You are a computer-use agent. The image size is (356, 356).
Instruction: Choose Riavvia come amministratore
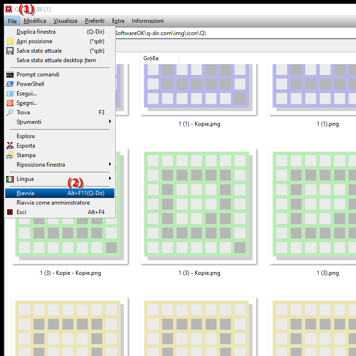[x=60, y=203]
